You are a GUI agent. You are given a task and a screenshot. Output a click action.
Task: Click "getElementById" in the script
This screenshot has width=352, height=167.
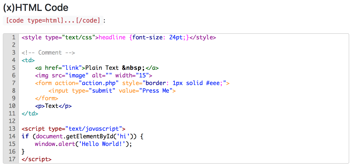point(90,137)
